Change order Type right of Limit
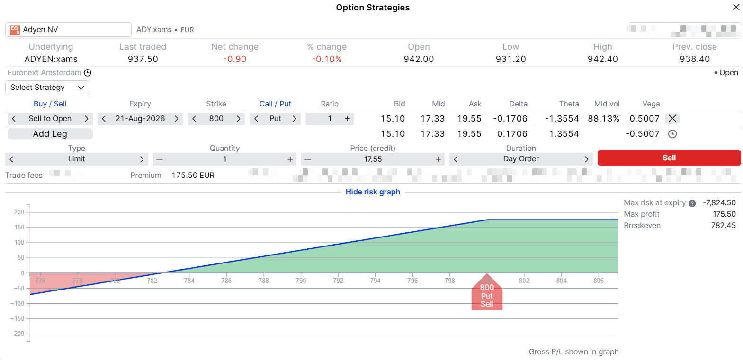 pyautogui.click(x=142, y=159)
